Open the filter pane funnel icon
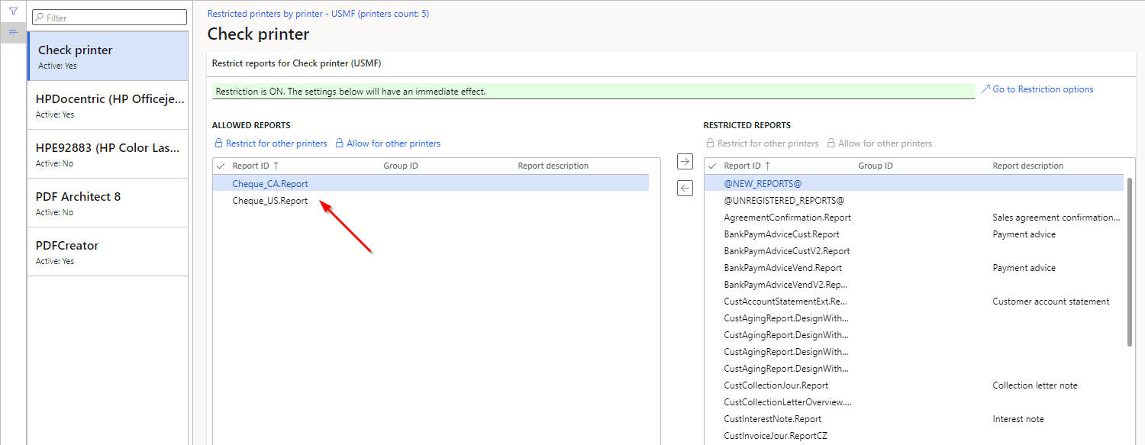This screenshot has height=445, width=1145. (x=13, y=11)
